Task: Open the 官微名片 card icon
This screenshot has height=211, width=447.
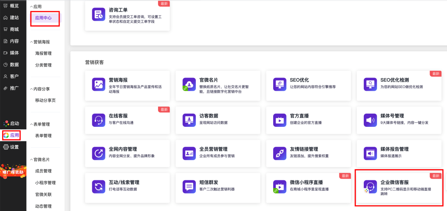Action: 189,84
